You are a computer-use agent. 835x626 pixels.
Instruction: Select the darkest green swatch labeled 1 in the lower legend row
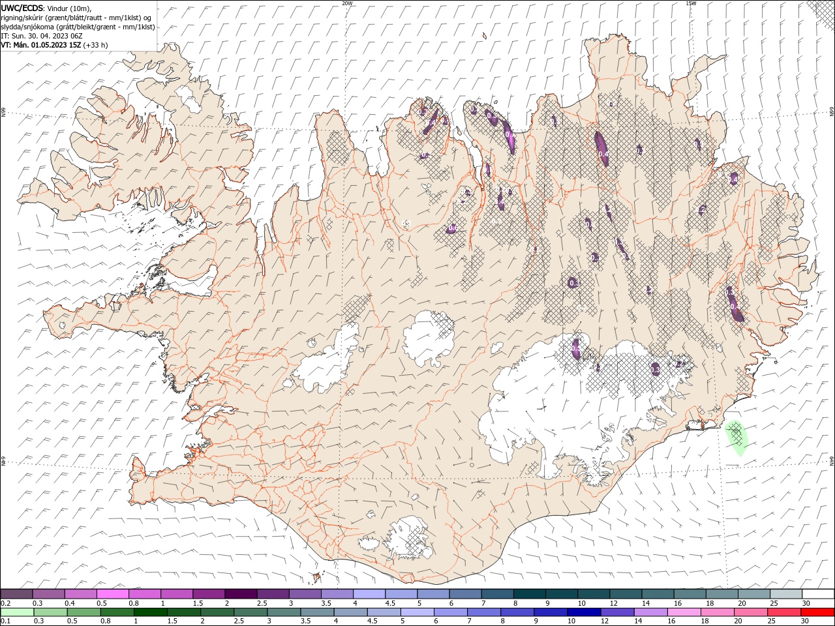coord(151,612)
